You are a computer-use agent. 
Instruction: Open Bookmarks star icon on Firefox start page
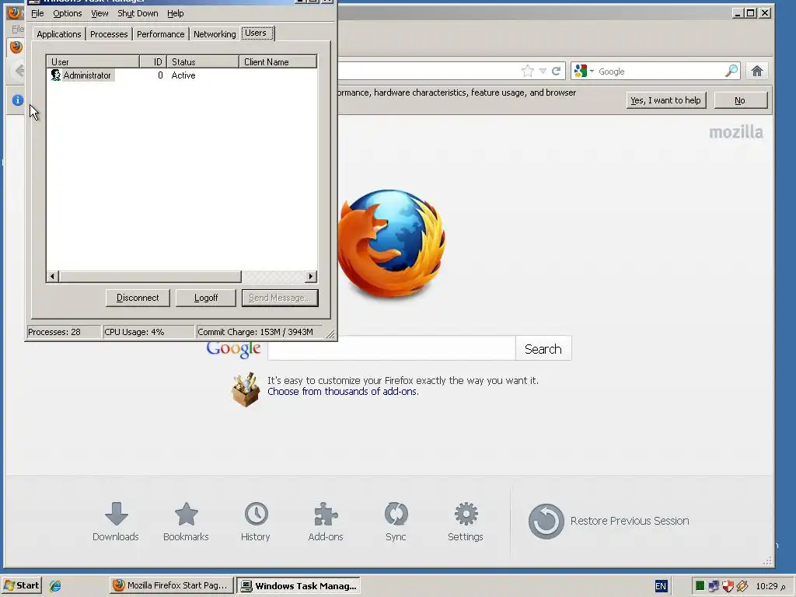[x=187, y=514]
